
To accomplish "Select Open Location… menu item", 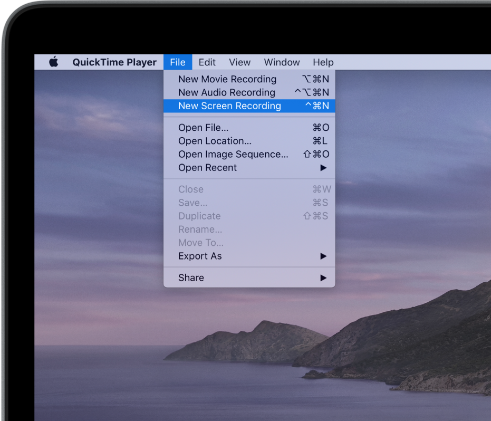I will pyautogui.click(x=215, y=141).
